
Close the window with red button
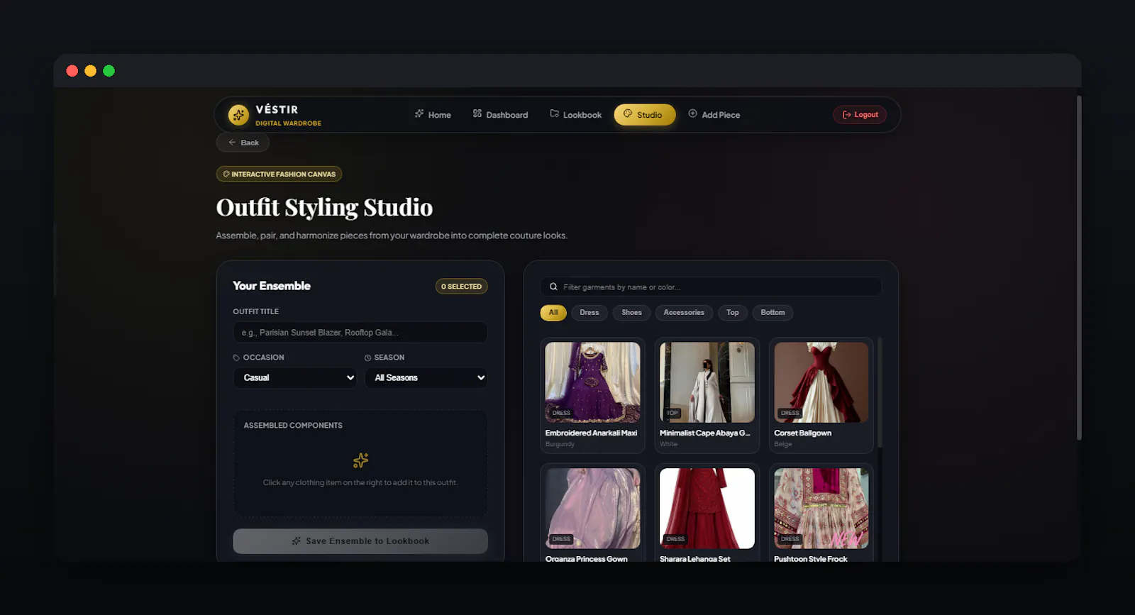[x=72, y=71]
